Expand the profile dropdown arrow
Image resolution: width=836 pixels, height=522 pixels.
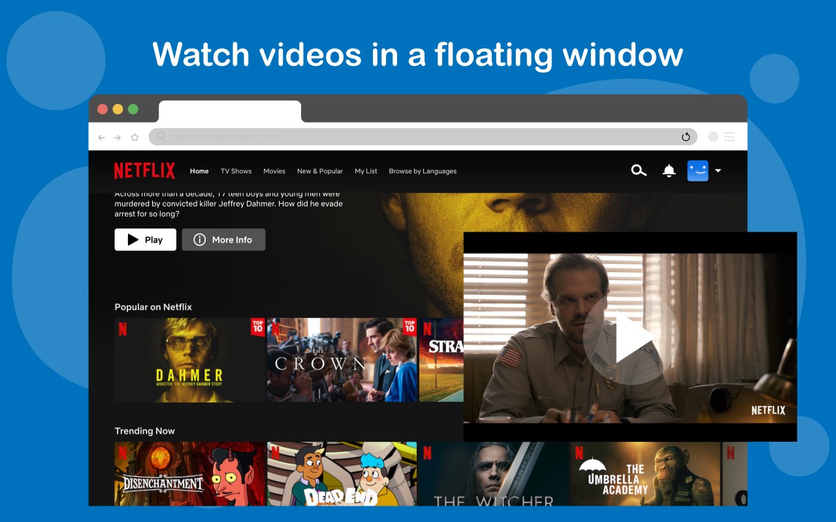pyautogui.click(x=718, y=171)
